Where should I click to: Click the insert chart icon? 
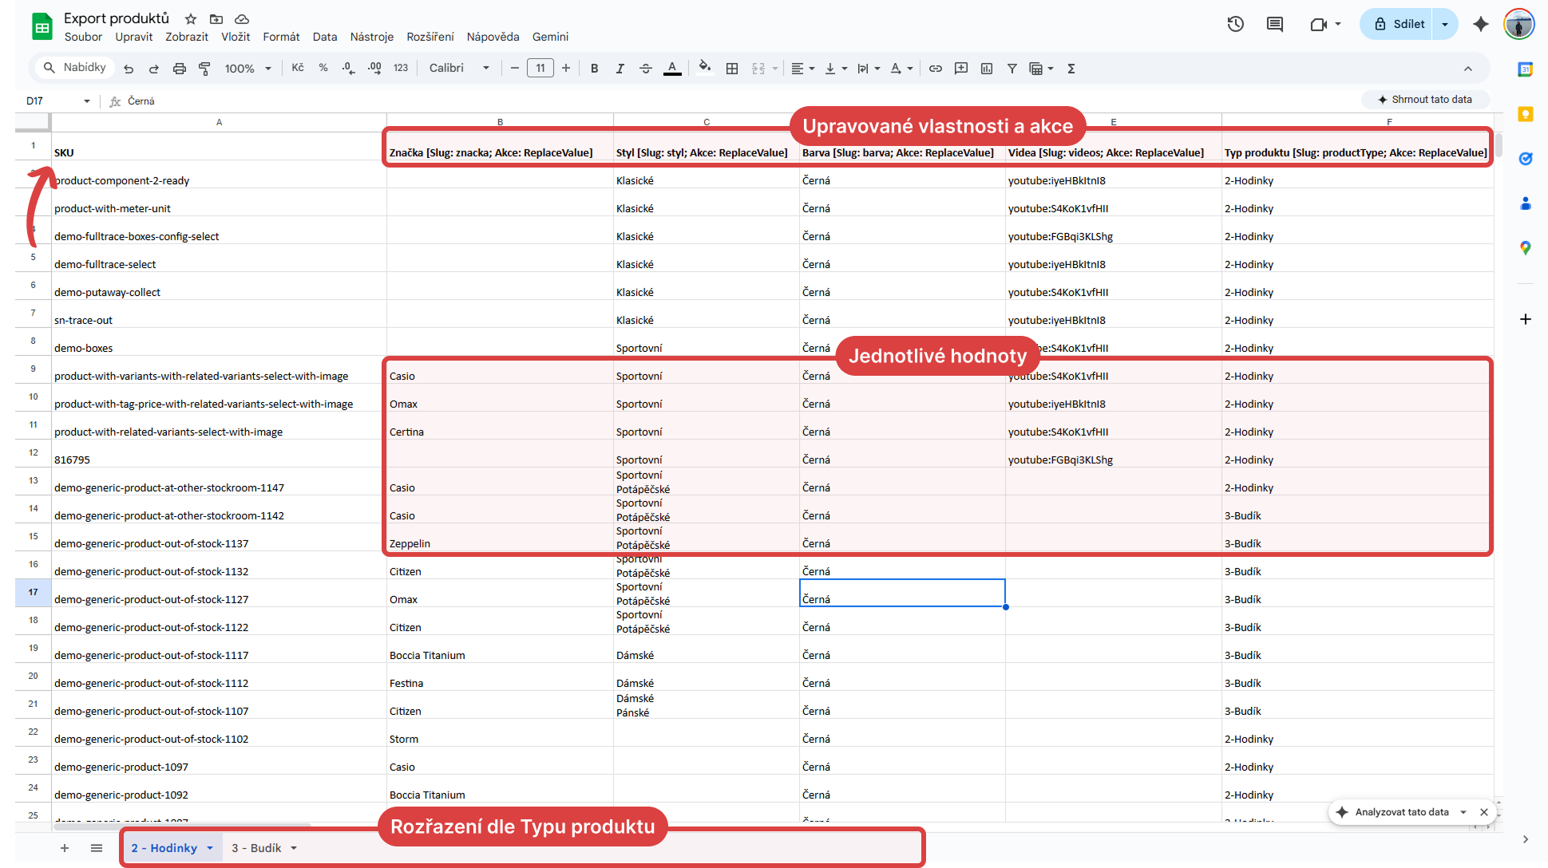[987, 69]
